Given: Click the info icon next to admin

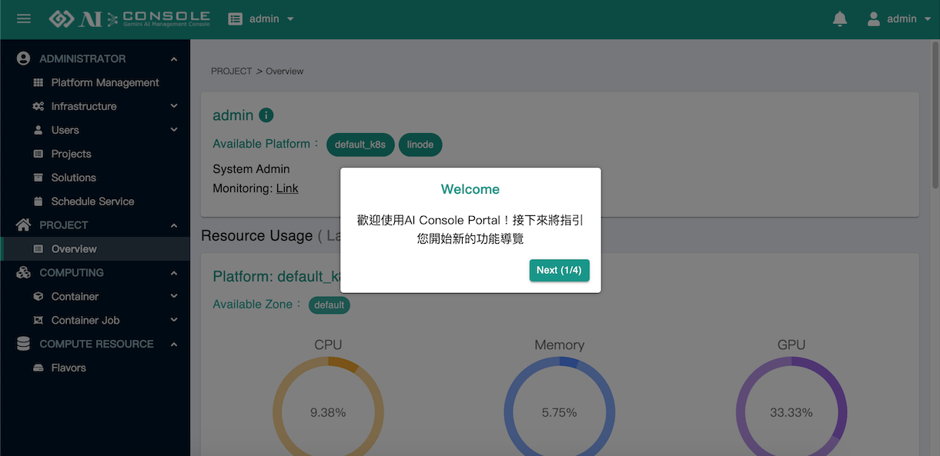Looking at the screenshot, I should click(266, 115).
